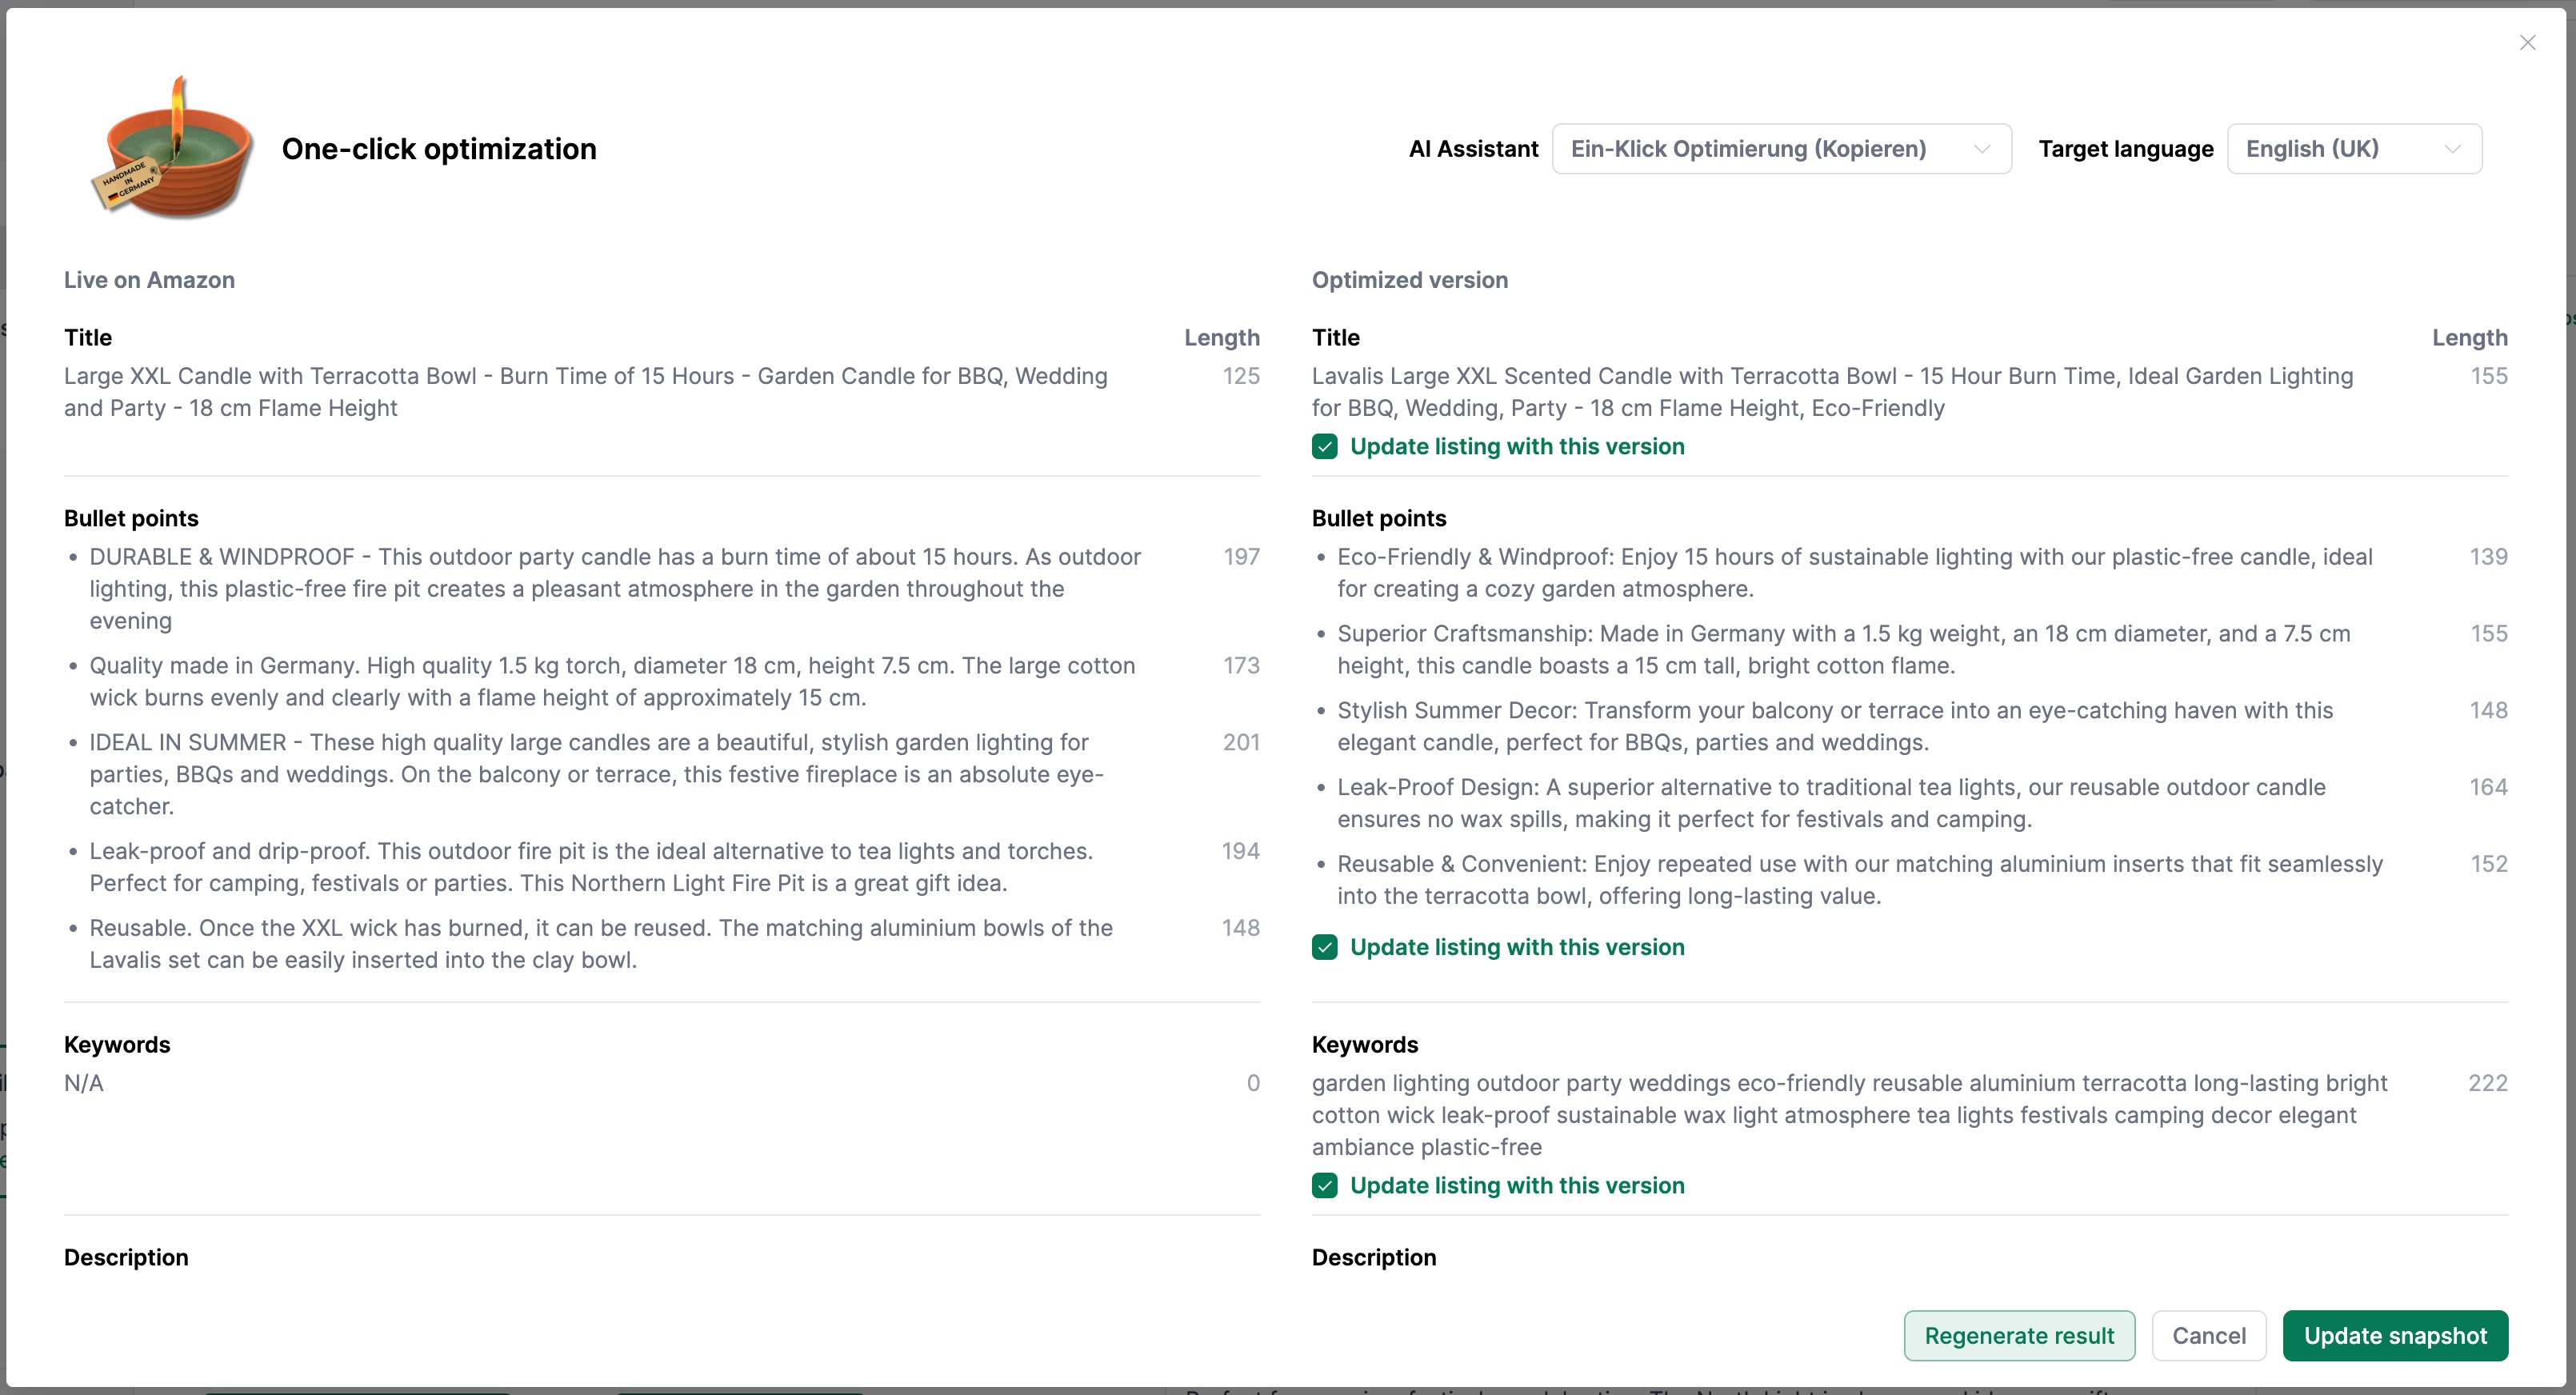Image resolution: width=2576 pixels, height=1395 pixels.
Task: Click the terracotta candle product image
Action: tap(170, 150)
